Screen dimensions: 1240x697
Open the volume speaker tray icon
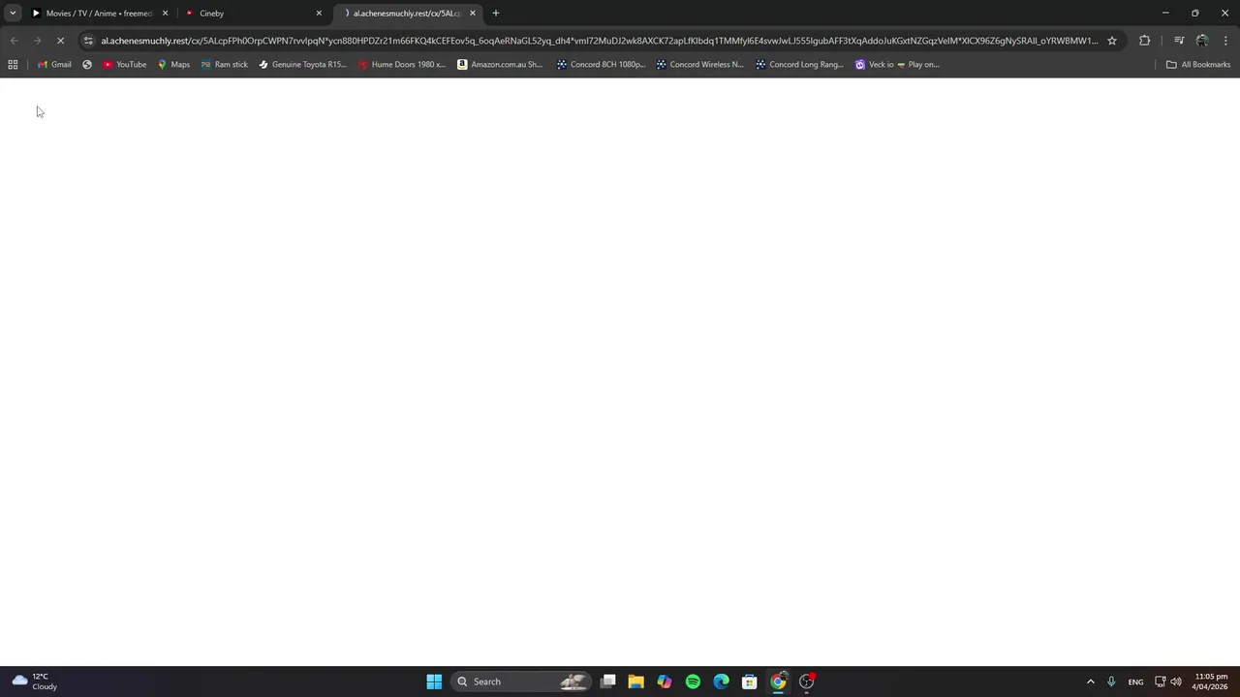pos(1176,682)
